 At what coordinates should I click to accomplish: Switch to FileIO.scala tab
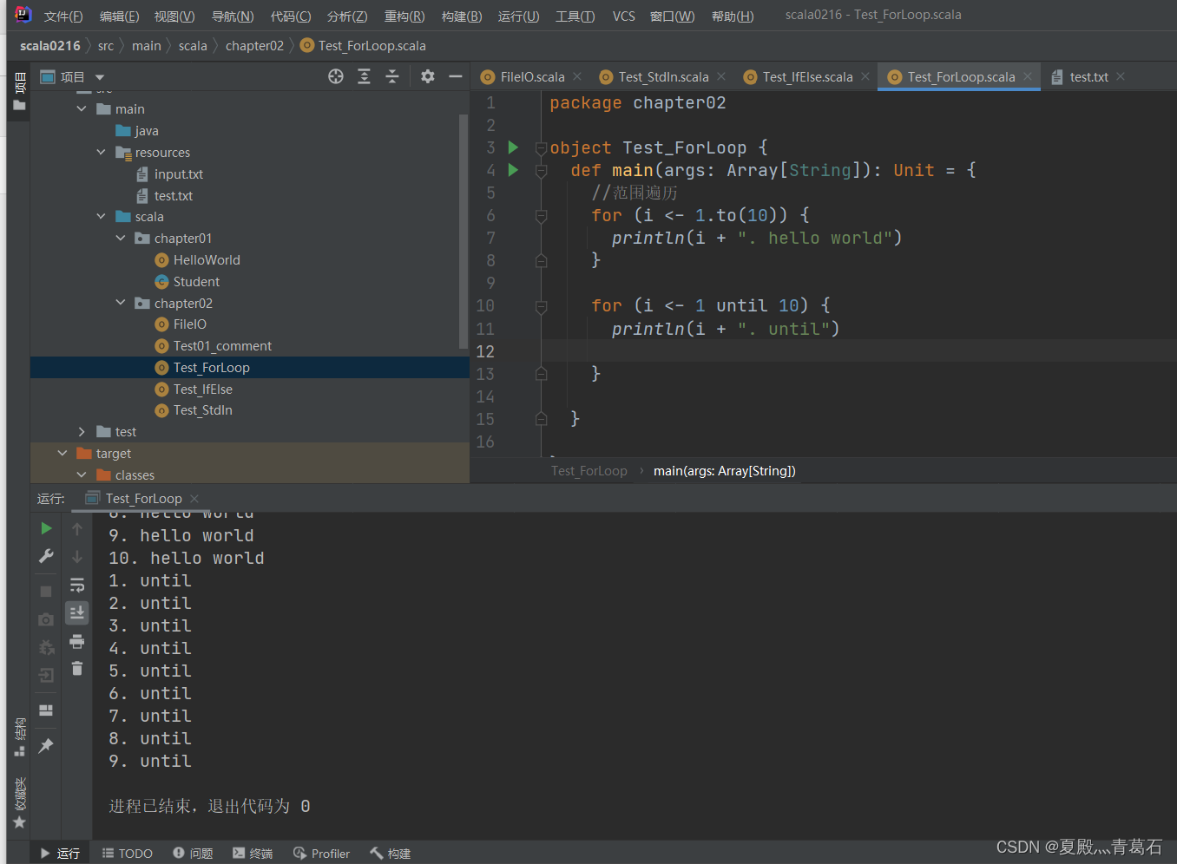pyautogui.click(x=532, y=76)
